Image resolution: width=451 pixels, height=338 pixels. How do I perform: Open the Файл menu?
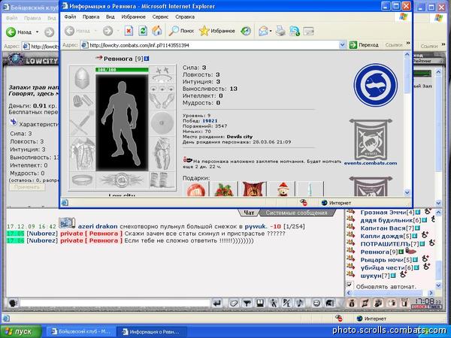[x=70, y=17]
